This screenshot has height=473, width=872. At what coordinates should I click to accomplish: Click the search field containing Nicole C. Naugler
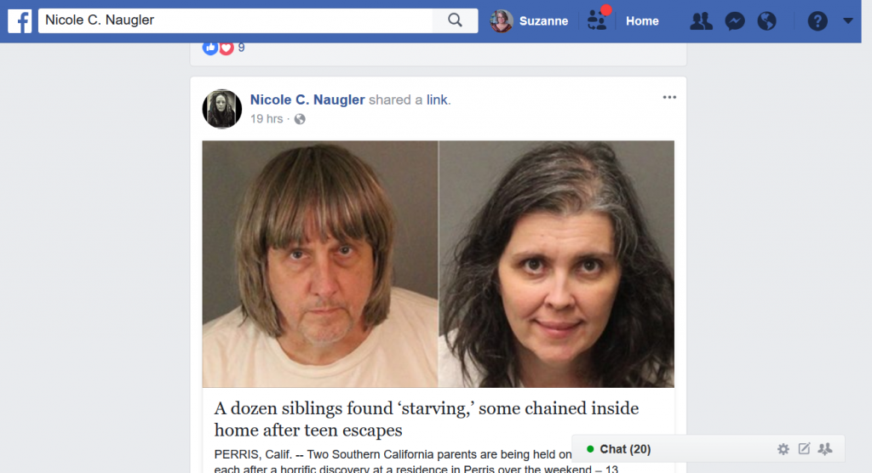[x=235, y=20]
